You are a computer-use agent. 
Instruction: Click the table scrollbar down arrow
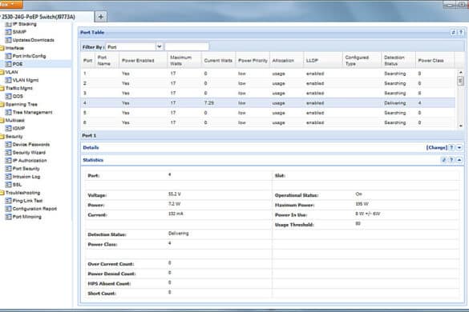click(460, 126)
